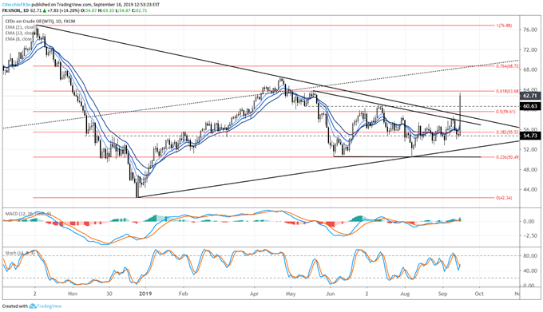The height and width of the screenshot is (312, 543).
Task: Click the 60.63 price level tag
Action: point(530,106)
